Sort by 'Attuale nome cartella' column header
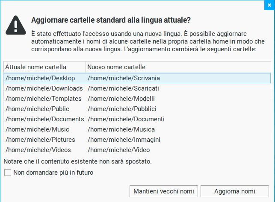The height and width of the screenshot is (202, 275). point(44,67)
